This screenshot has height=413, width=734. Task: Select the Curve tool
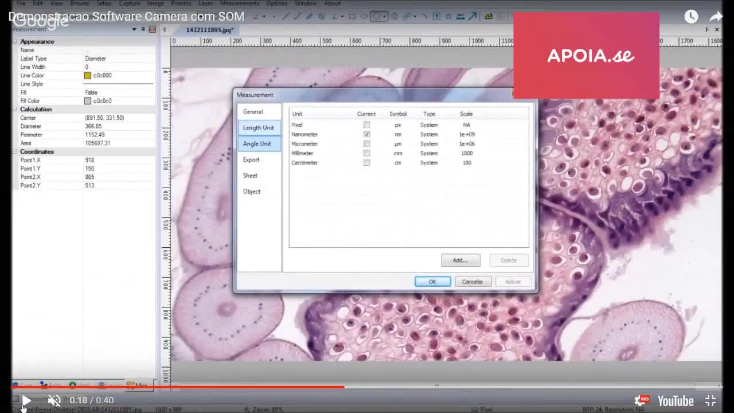425,17
